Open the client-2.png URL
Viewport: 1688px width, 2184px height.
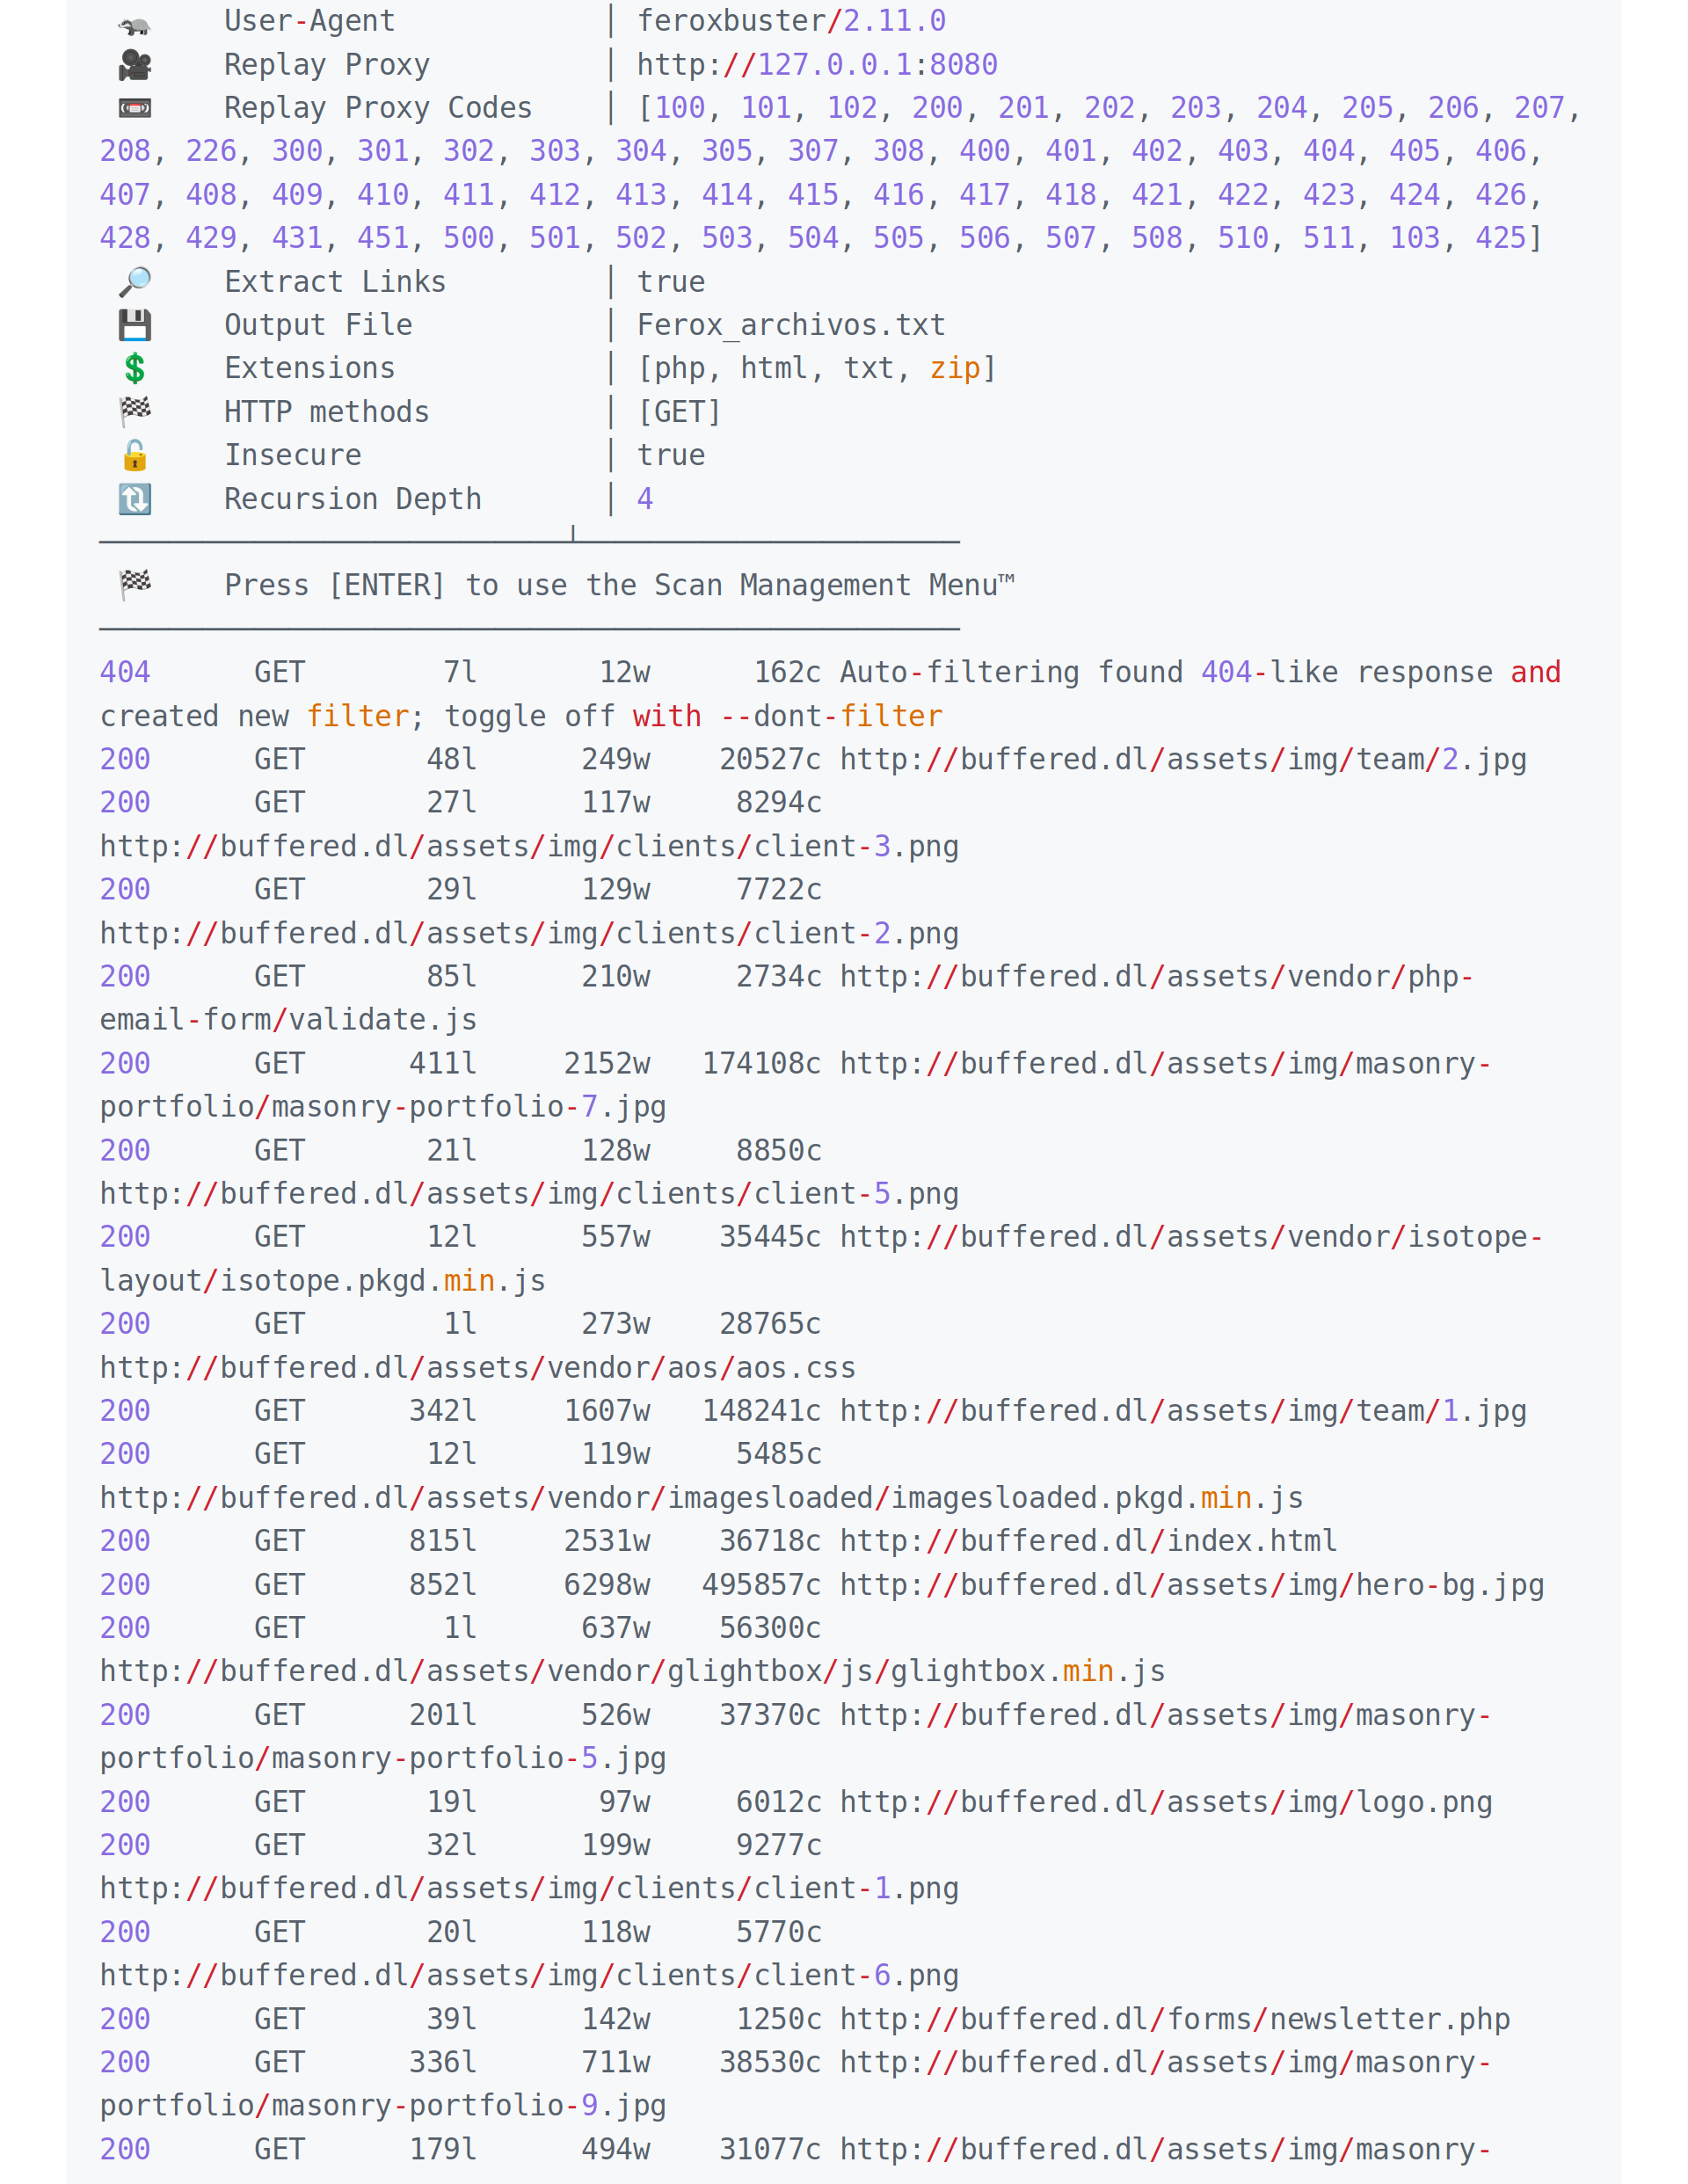click(529, 933)
